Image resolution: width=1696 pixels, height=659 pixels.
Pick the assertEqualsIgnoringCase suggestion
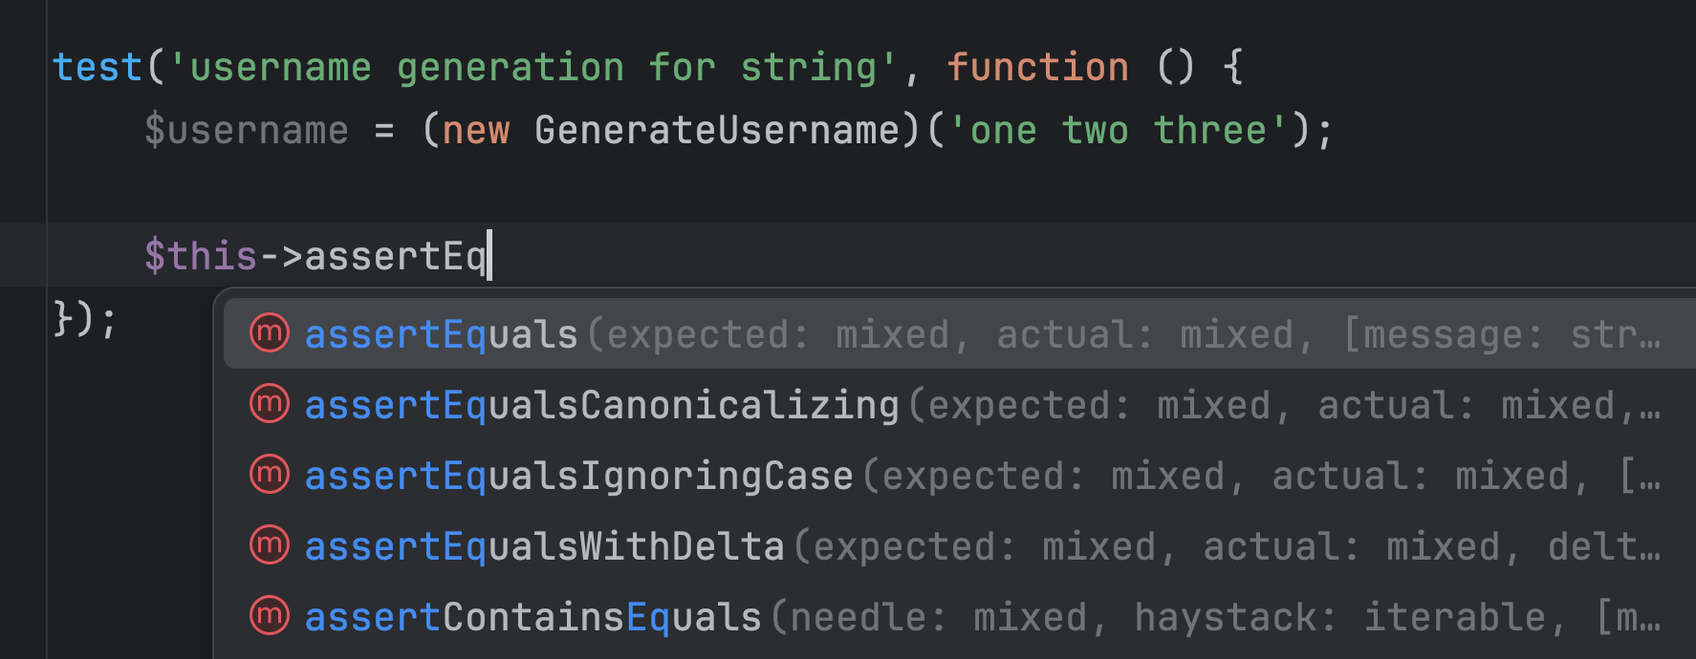578,477
